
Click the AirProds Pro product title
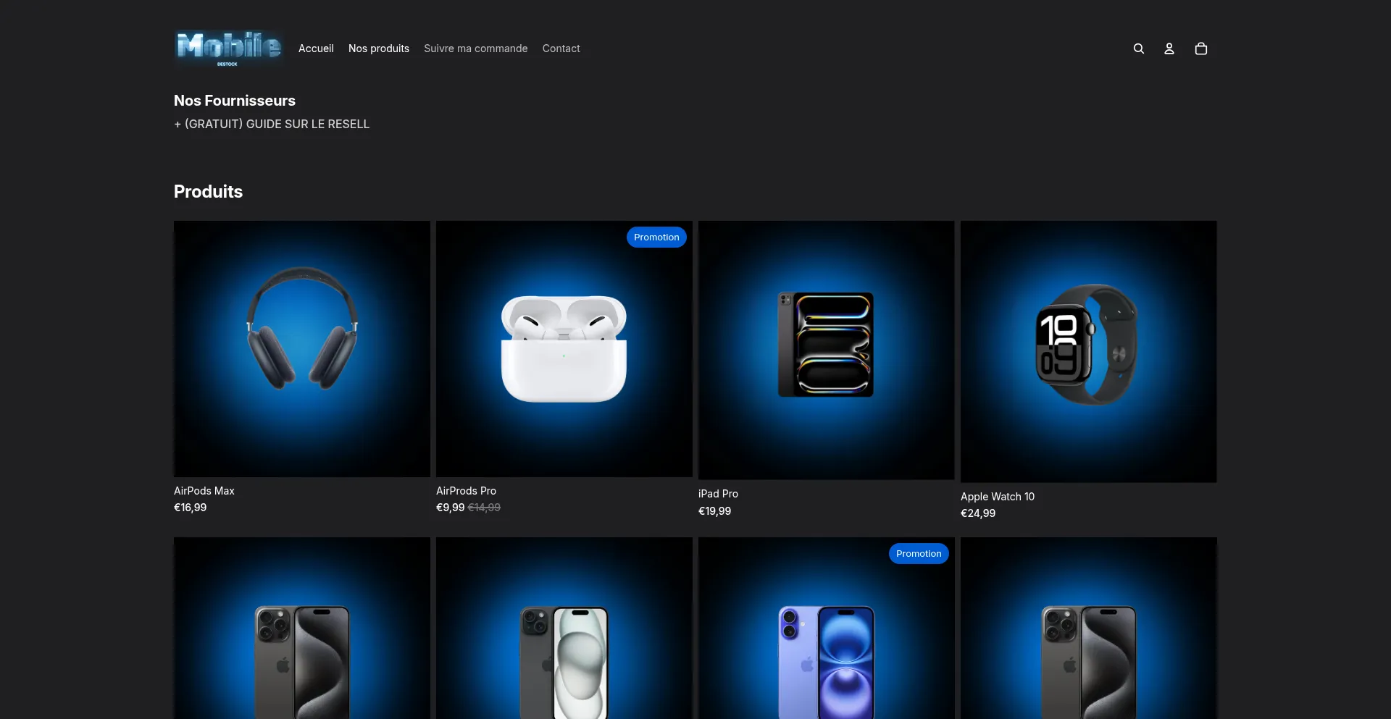point(466,491)
